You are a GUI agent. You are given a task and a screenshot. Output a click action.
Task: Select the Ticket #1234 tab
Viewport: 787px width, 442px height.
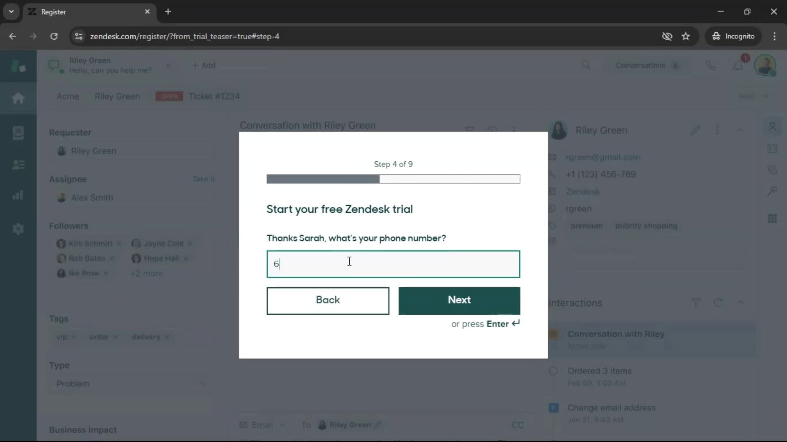pos(214,97)
